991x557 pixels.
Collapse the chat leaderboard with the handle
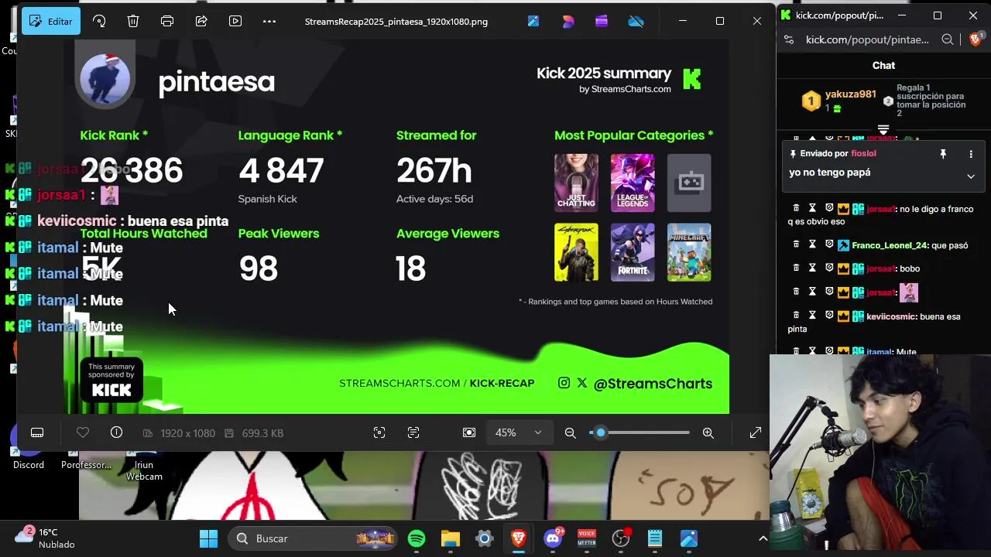point(883,129)
